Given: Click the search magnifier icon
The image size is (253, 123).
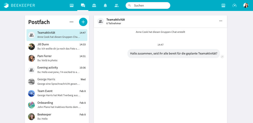Looking at the screenshot, I should pyautogui.click(x=129, y=5).
